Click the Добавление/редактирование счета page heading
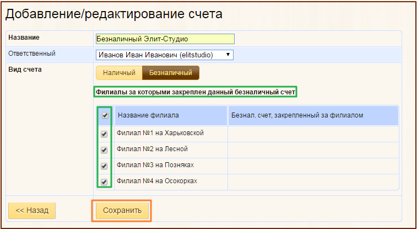Image resolution: width=417 pixels, height=229 pixels. tap(114, 14)
